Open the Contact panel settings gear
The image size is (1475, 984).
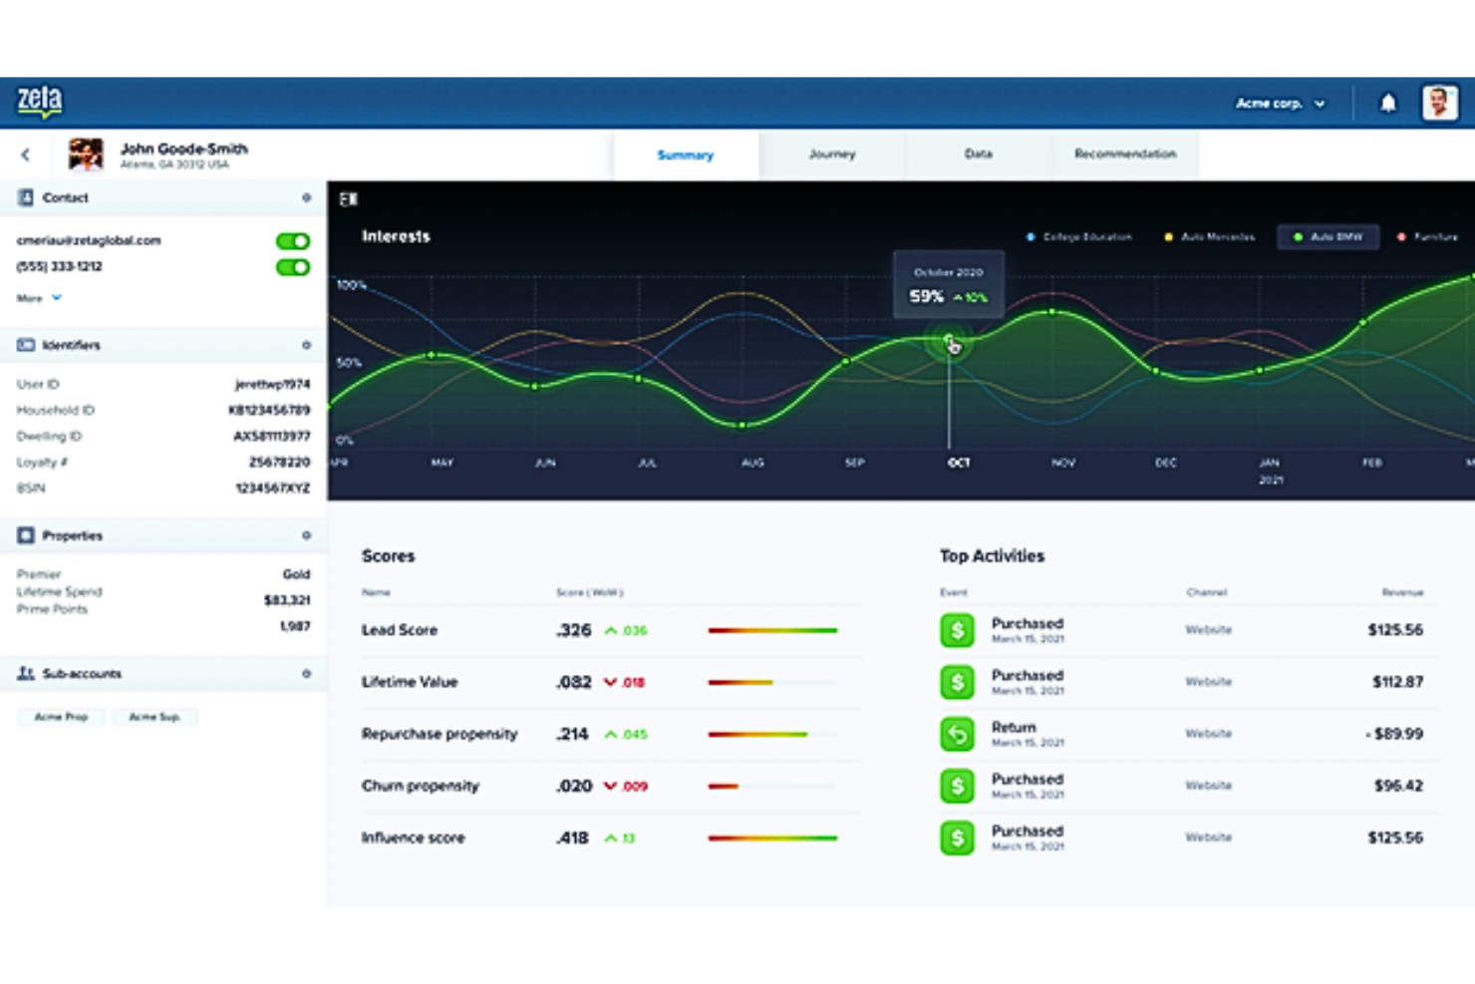tap(307, 197)
